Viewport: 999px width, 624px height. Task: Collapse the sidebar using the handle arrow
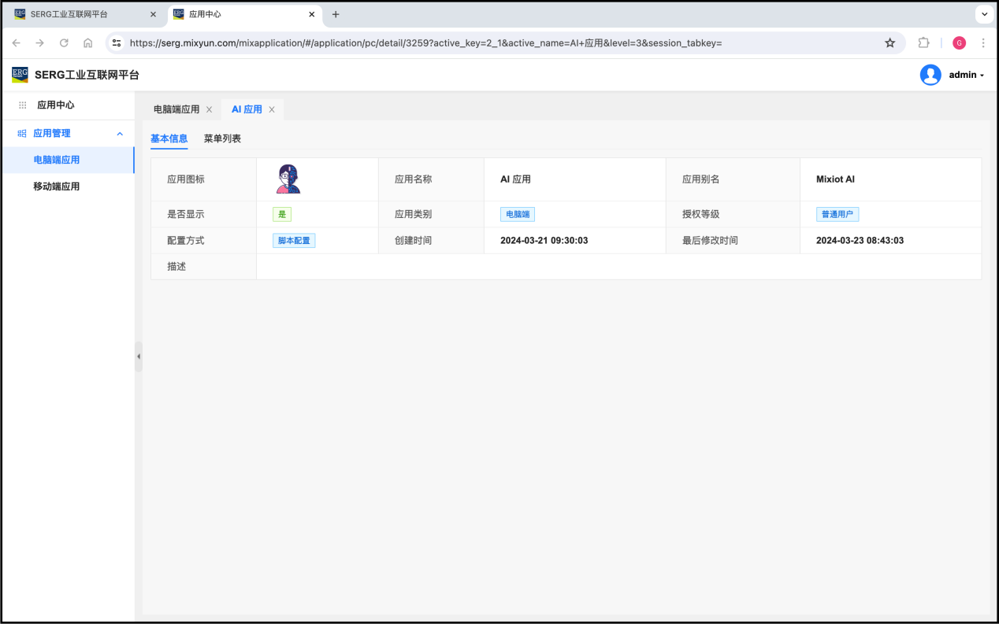tap(139, 356)
